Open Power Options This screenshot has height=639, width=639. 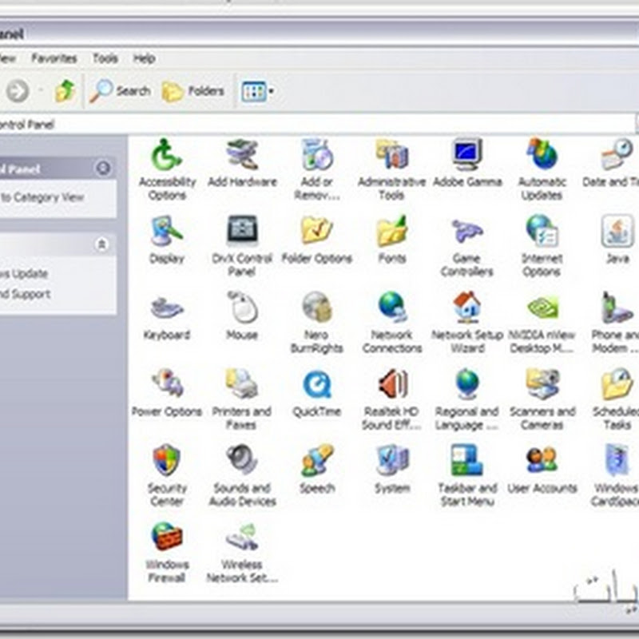167,393
